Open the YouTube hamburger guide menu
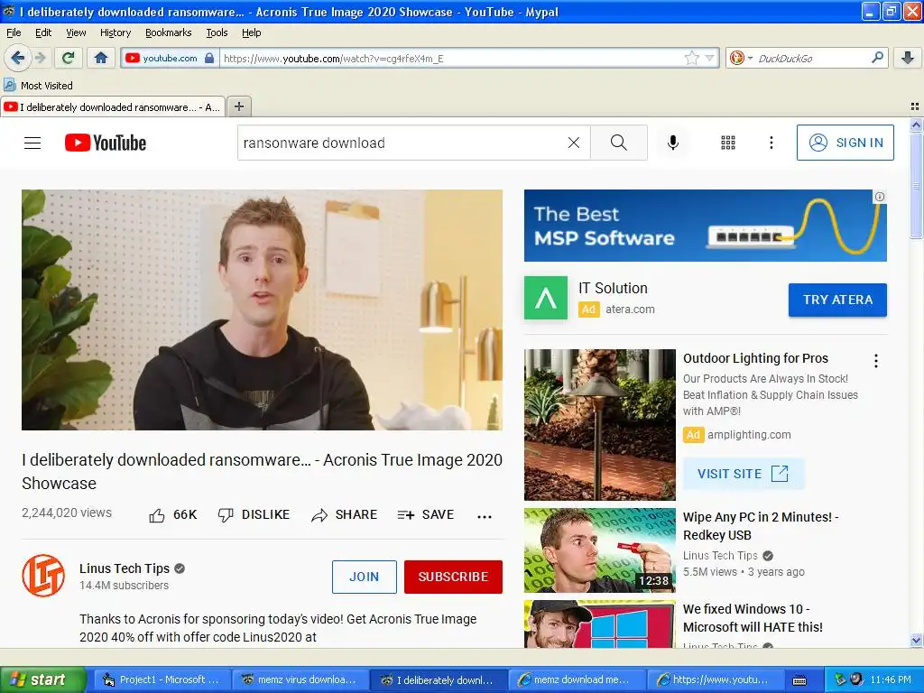Viewport: 924px width, 693px height. point(32,143)
